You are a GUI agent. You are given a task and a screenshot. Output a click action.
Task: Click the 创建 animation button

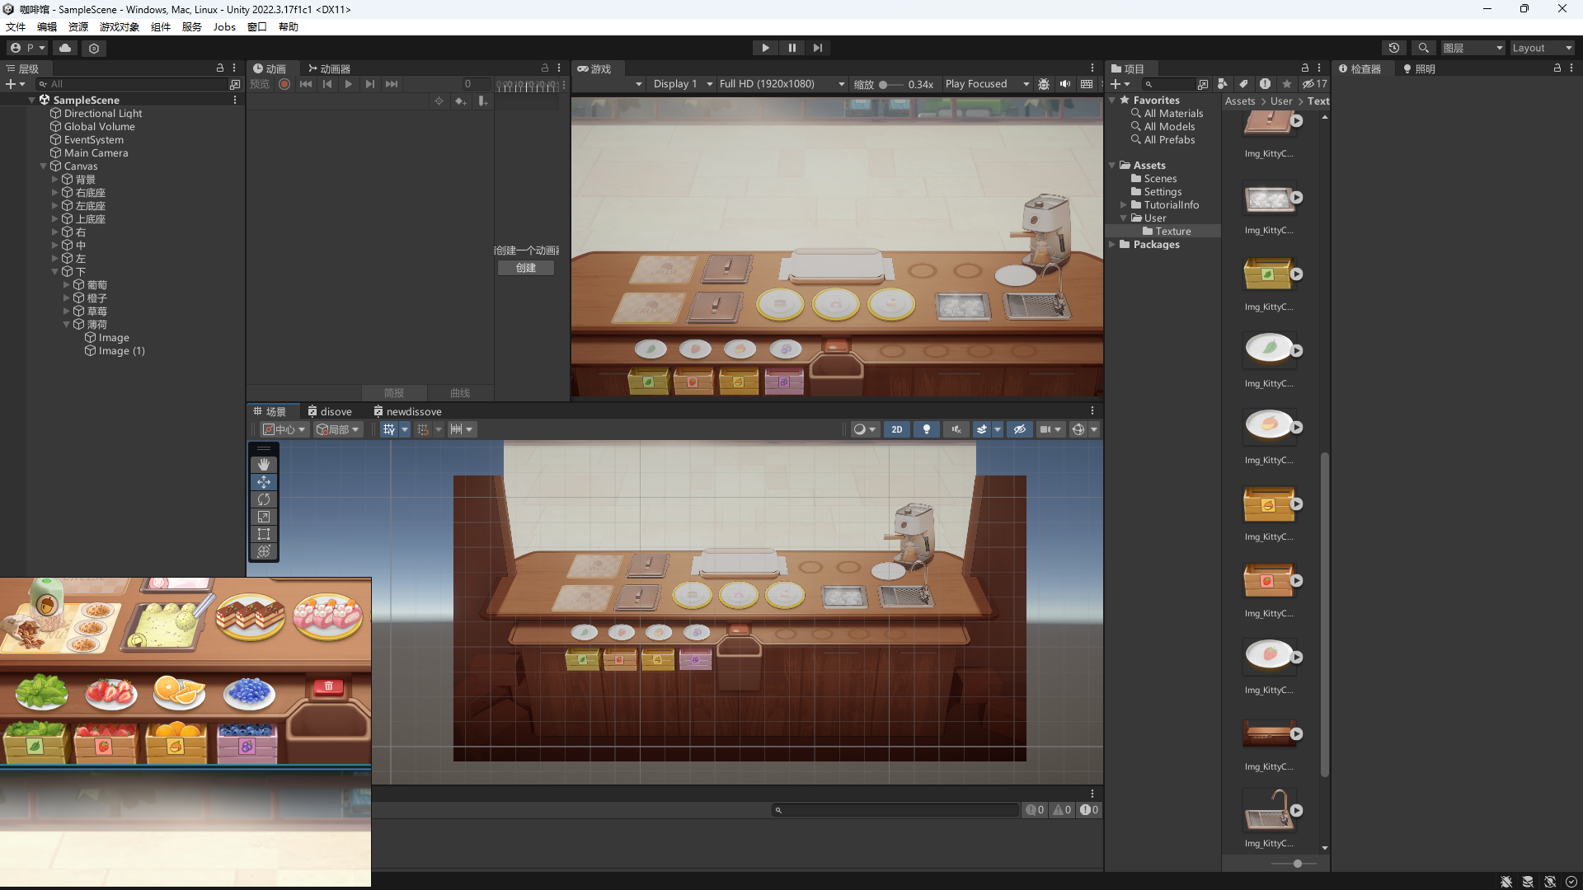[x=525, y=268]
